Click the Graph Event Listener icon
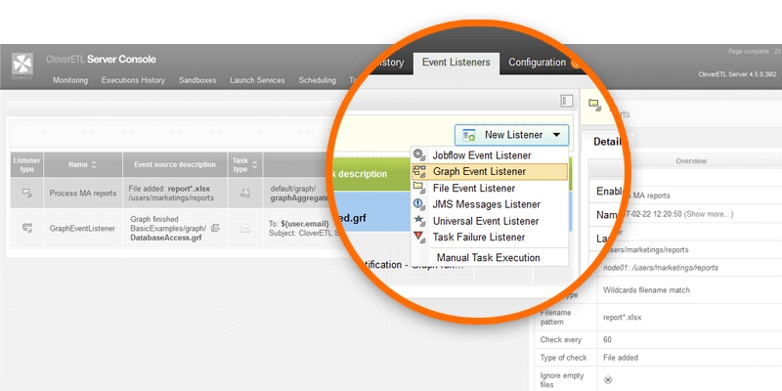This screenshot has width=782, height=391. [x=419, y=172]
